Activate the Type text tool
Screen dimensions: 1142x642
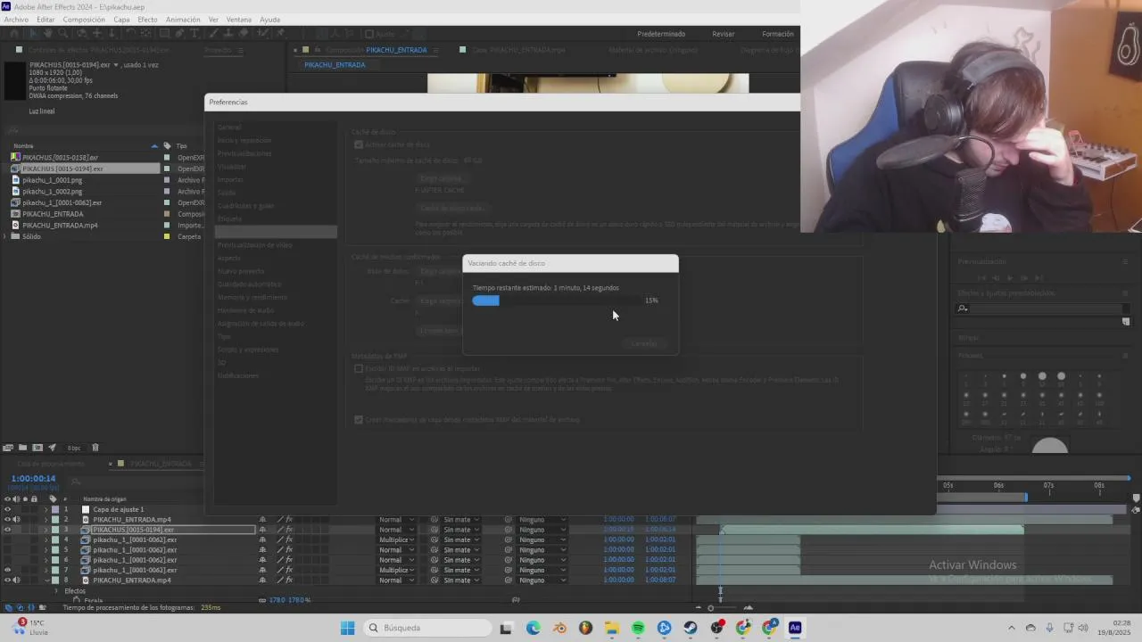point(195,34)
